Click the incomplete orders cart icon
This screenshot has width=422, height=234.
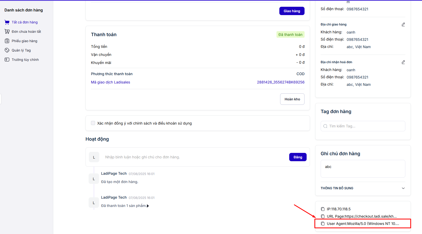point(7,32)
